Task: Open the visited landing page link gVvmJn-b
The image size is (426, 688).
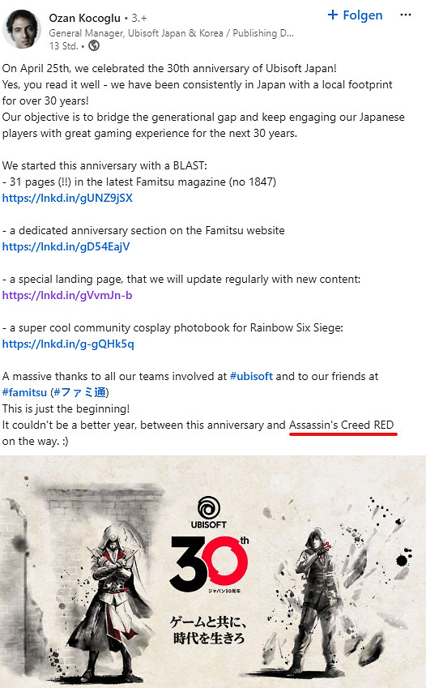Action: (x=67, y=295)
